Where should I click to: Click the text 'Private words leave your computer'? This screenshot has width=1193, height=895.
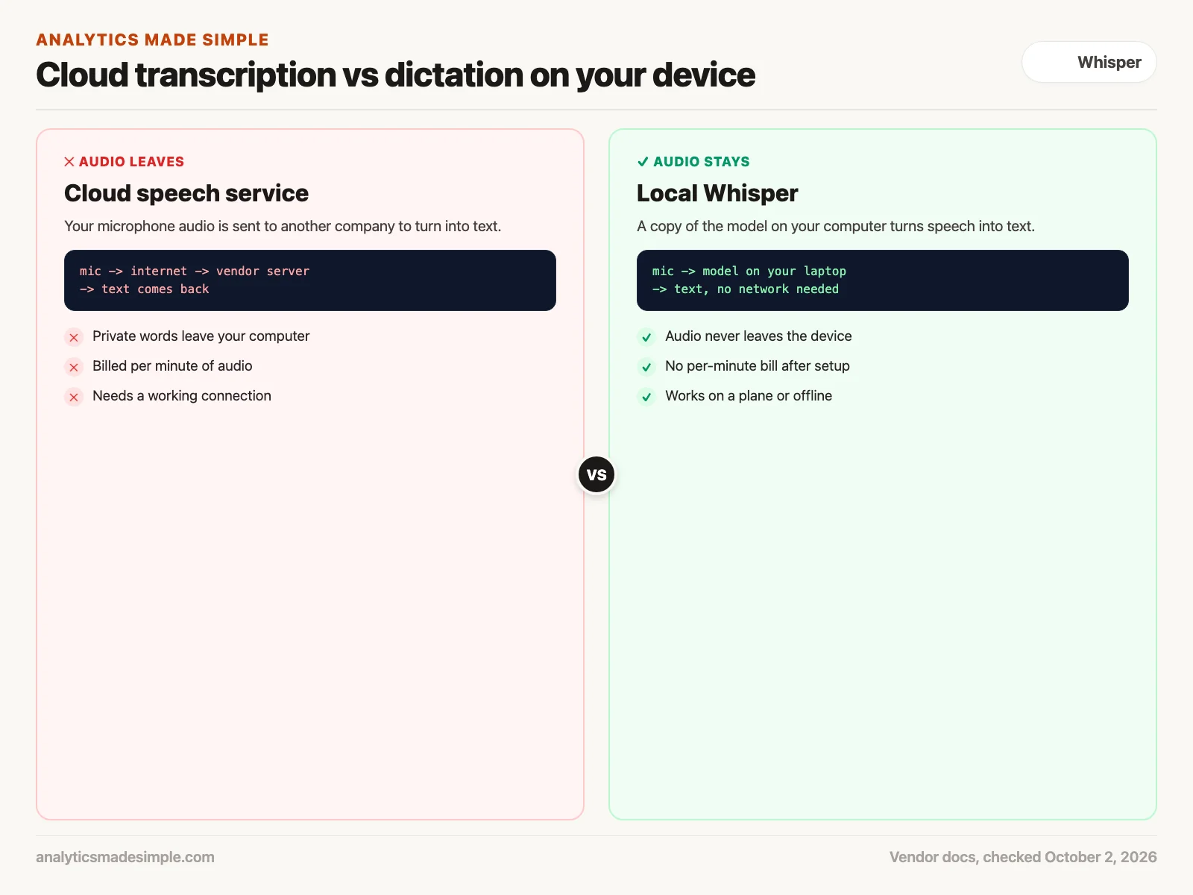(201, 336)
